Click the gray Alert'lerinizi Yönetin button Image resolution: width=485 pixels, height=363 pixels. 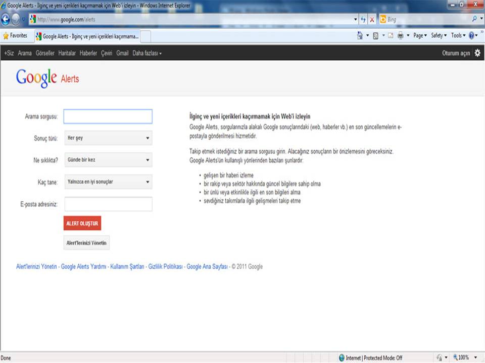click(x=86, y=243)
